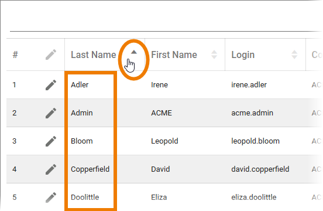Click the pencil icon in table header
323x211 pixels.
click(51, 55)
